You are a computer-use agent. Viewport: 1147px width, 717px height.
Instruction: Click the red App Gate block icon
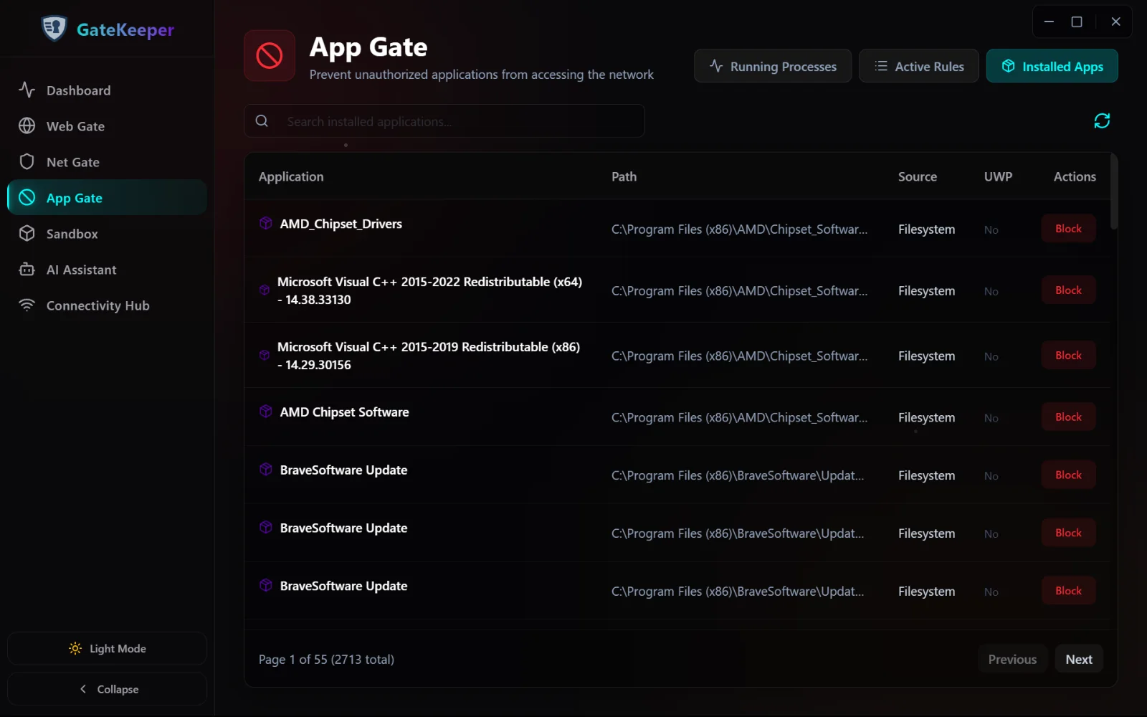pos(270,56)
